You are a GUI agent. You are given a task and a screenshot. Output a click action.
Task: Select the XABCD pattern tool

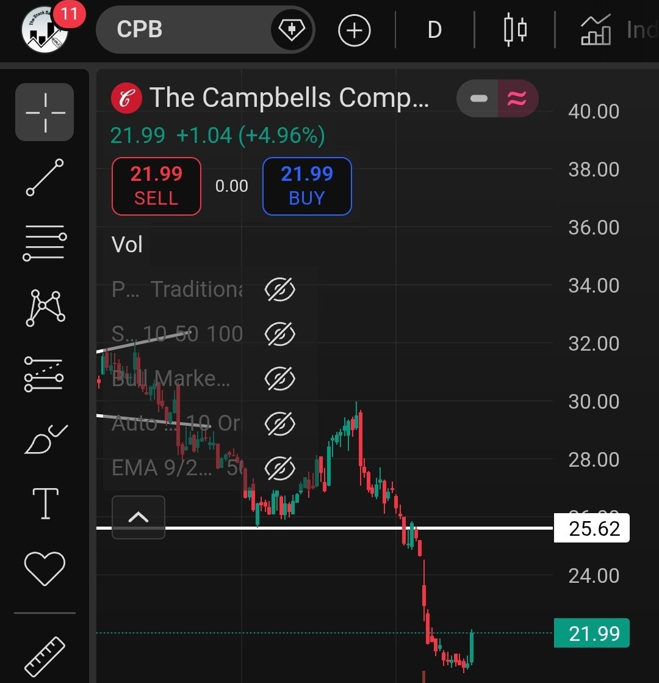(45, 308)
